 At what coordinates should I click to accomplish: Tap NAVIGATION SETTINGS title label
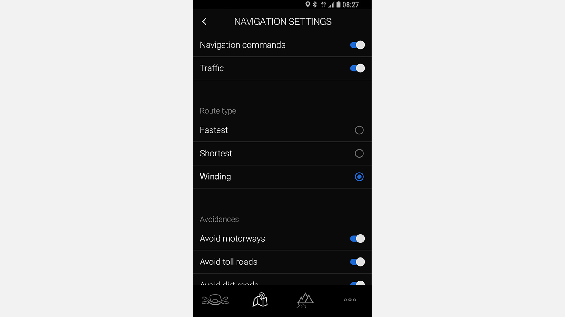283,22
